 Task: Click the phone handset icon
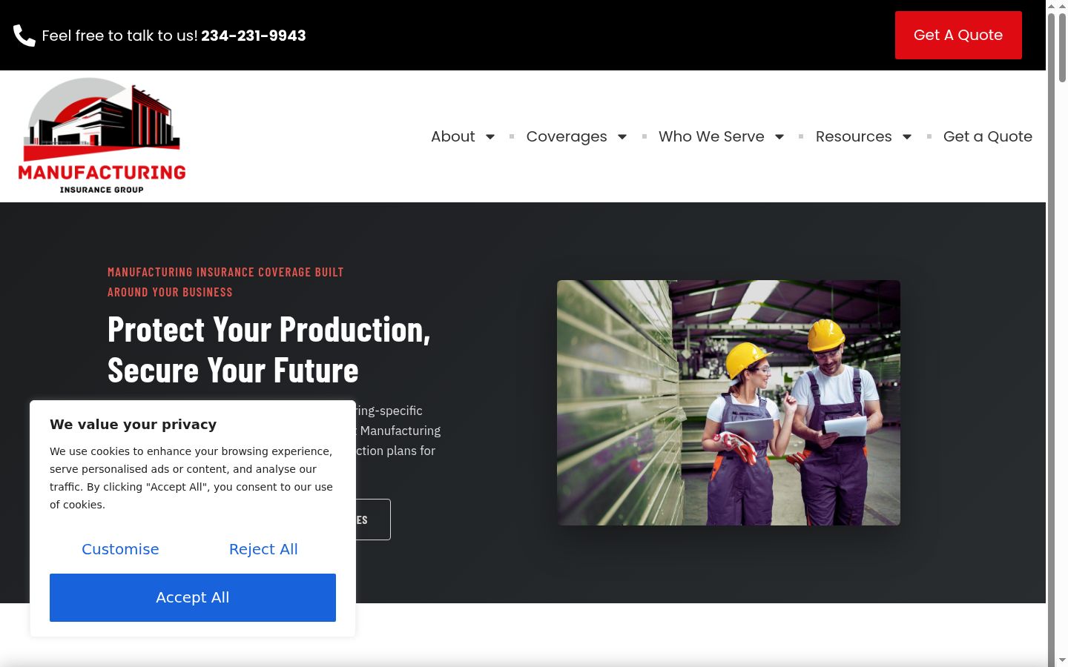[24, 36]
